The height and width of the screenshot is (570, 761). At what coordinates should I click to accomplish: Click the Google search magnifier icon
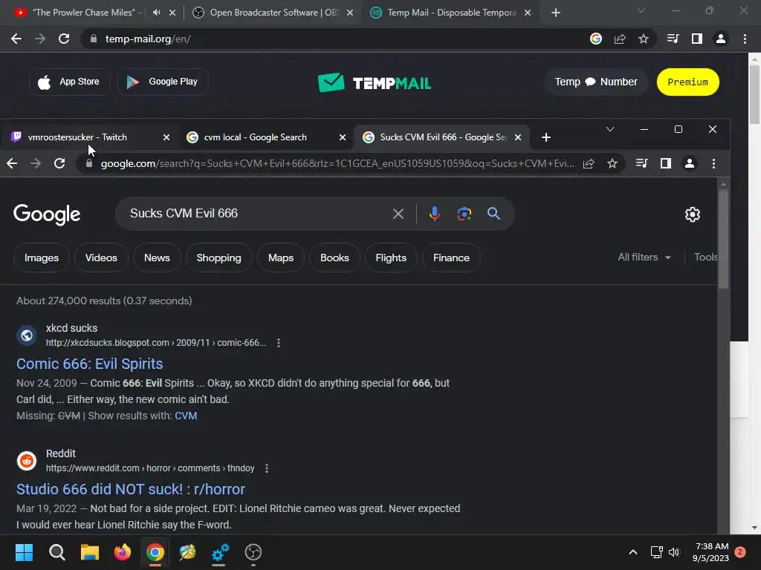(493, 213)
